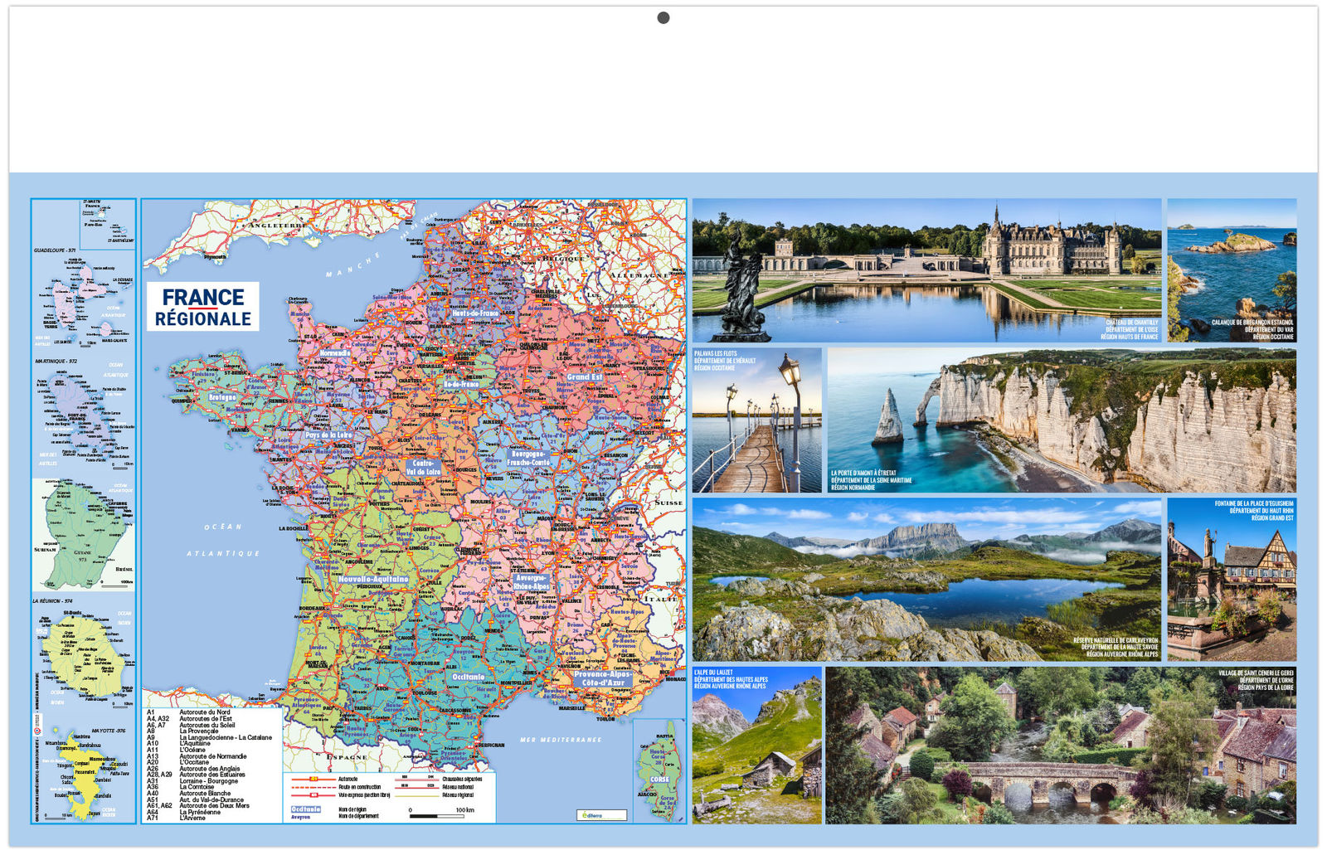Open the Carlaveyron nature reserve lake photo
Screen dimensions: 1327x855
click(x=926, y=579)
